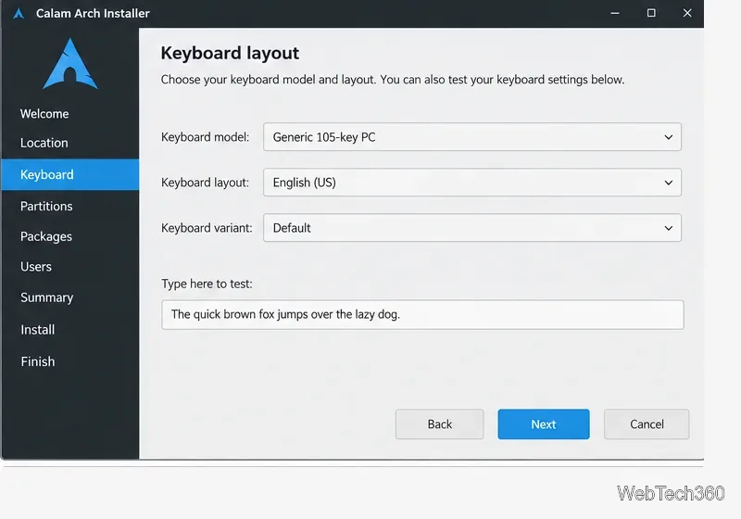Open the Install step
The image size is (741, 519).
tap(37, 329)
